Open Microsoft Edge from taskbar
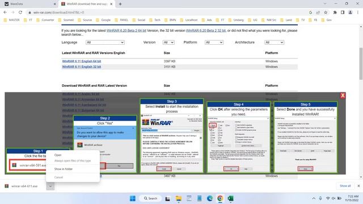The width and height of the screenshot is (363, 204). pos(210,198)
